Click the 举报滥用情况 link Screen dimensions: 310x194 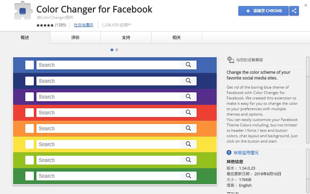(246, 153)
